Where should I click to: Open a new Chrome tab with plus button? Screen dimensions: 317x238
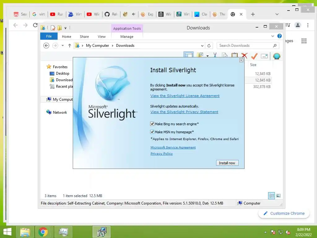[253, 14]
